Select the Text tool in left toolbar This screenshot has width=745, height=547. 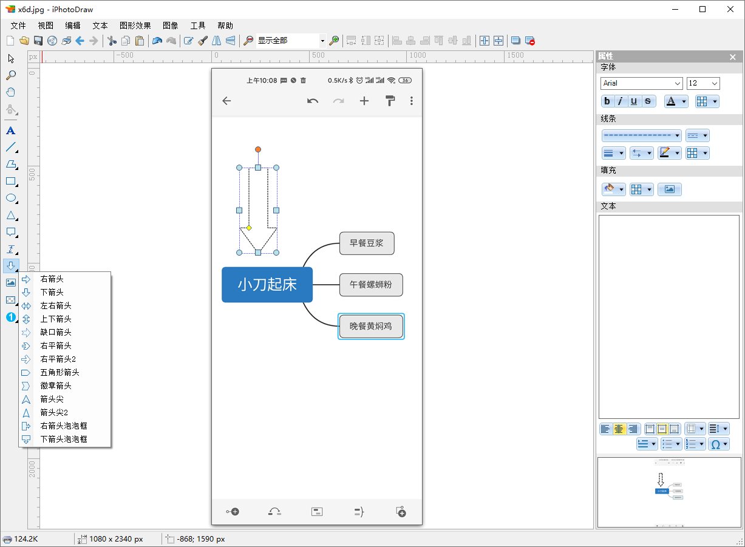(x=10, y=131)
